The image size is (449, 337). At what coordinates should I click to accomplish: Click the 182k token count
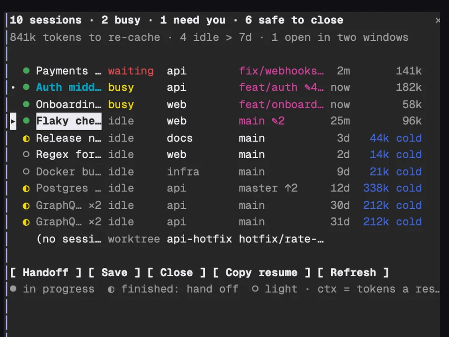click(x=409, y=88)
